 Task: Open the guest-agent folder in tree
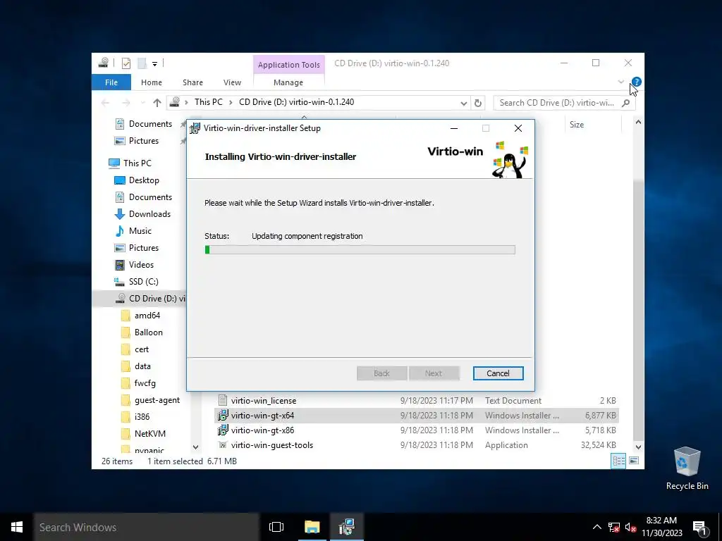tap(157, 400)
